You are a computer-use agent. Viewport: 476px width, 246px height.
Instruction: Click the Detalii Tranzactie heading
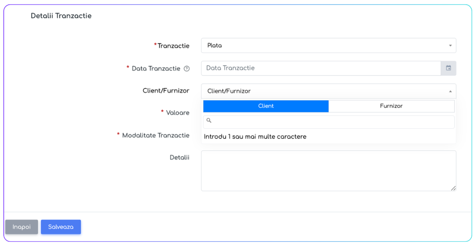coord(61,16)
